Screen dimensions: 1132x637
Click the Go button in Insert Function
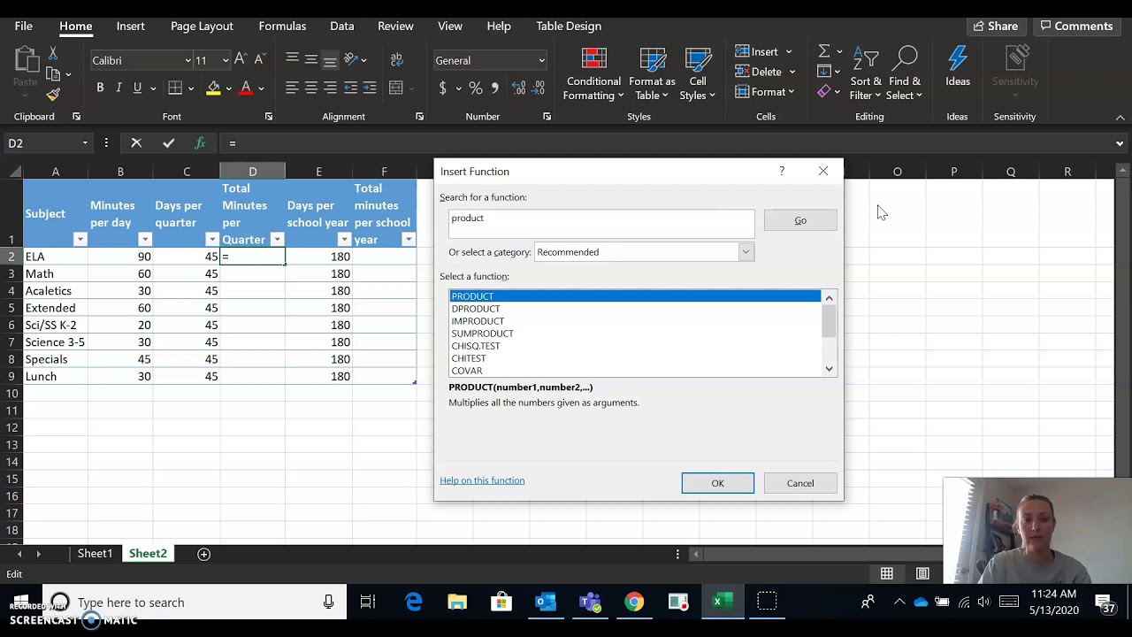800,220
